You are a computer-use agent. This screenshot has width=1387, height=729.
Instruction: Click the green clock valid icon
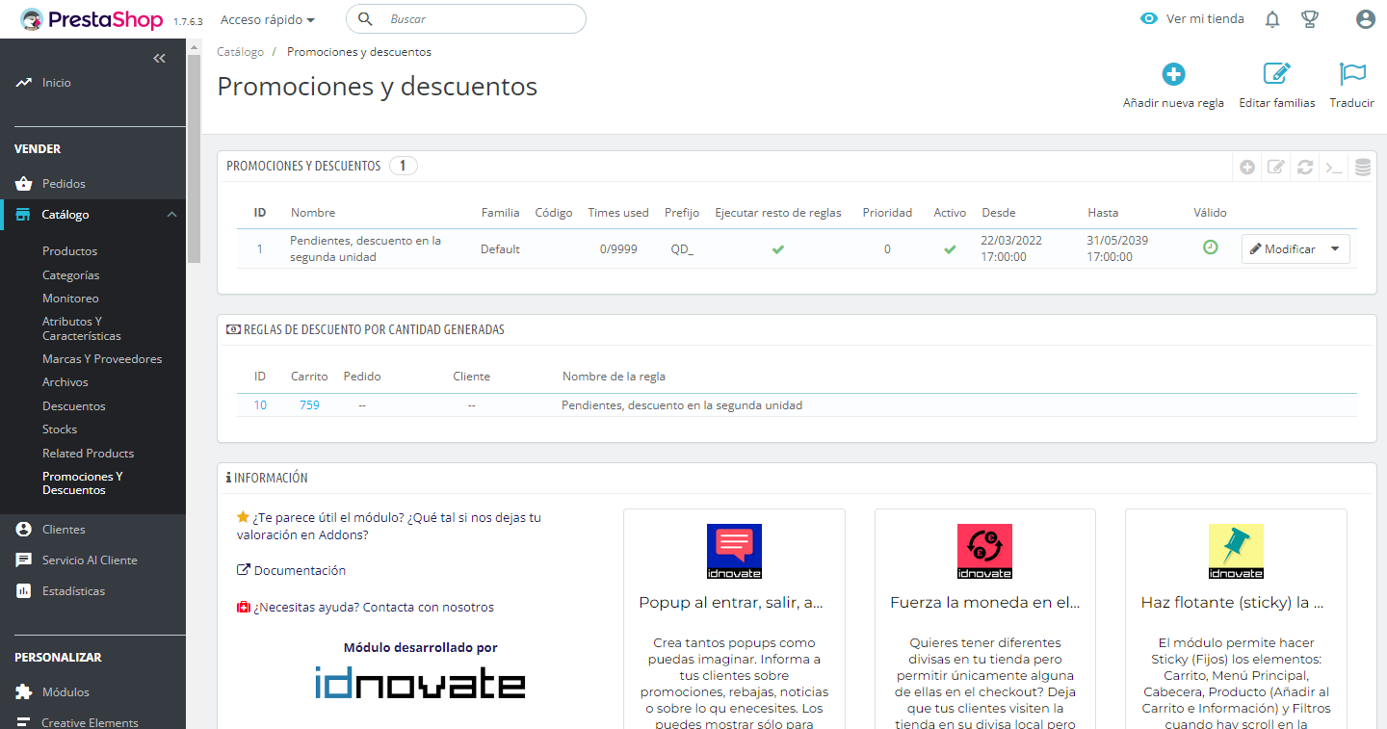pos(1210,247)
